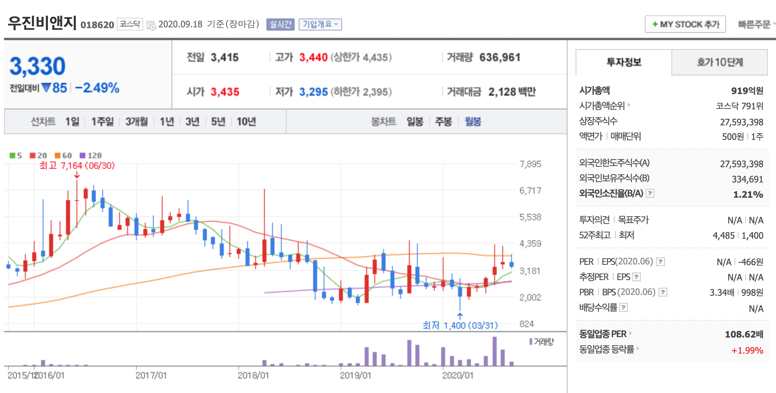Expand the 시가총액순위 arrow link

tap(629, 105)
